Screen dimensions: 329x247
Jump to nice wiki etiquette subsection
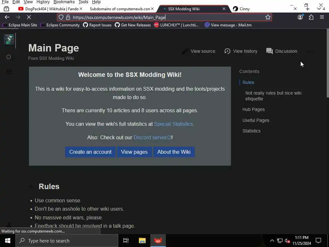coord(273,96)
